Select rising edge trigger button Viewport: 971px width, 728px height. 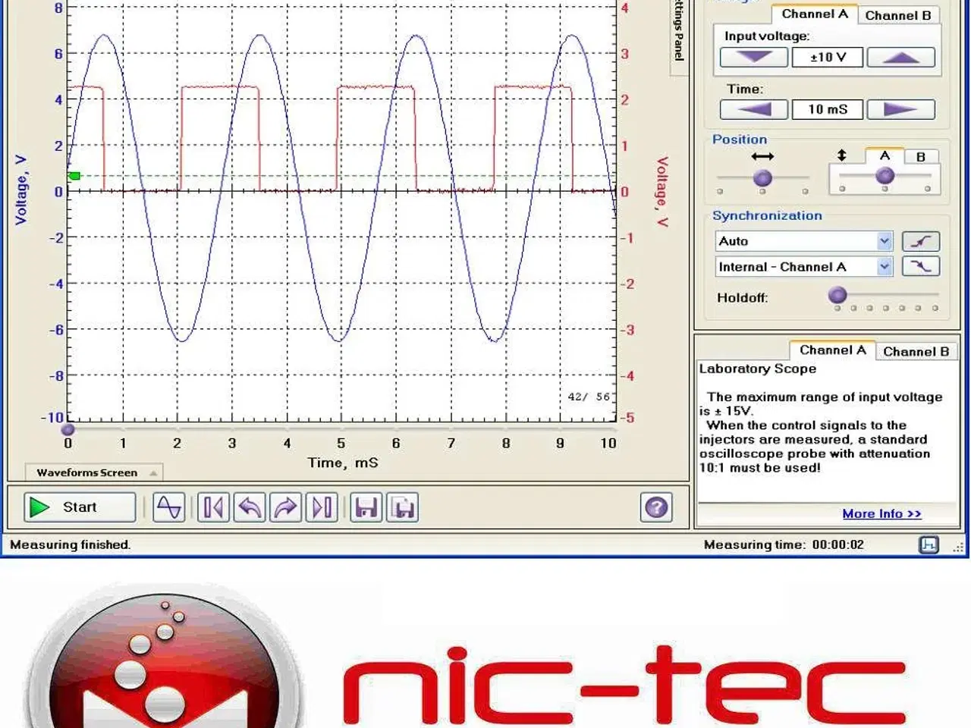(920, 241)
